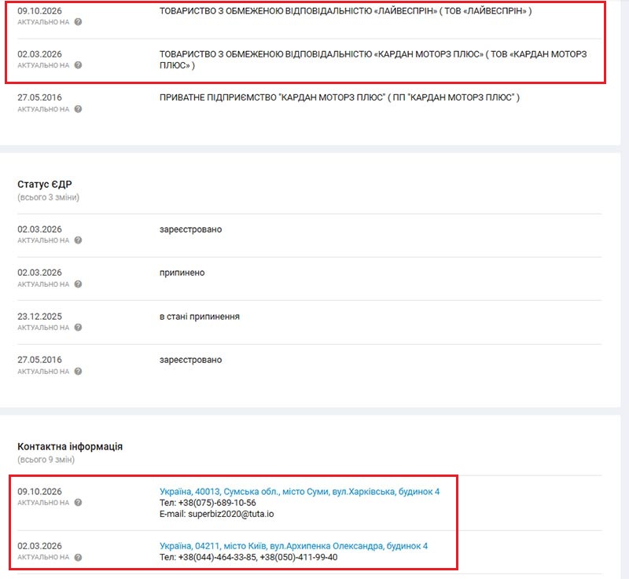Show help for 02.03.2026 'зареєстровано' status row
This screenshot has width=629, height=579.
(78, 240)
